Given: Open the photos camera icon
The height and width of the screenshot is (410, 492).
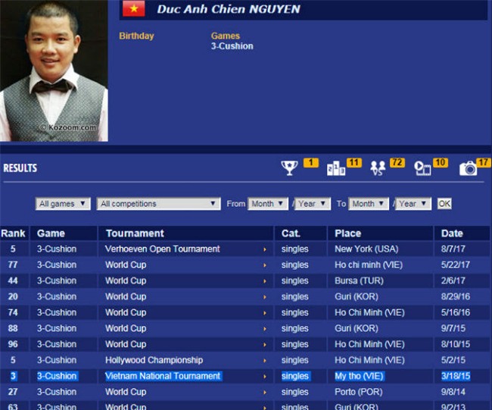Looking at the screenshot, I should click(469, 167).
